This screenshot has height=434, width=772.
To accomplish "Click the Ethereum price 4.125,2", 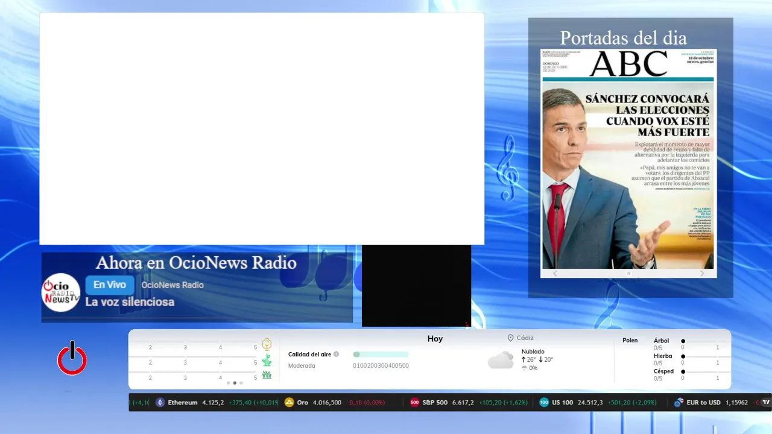I will [x=213, y=403].
